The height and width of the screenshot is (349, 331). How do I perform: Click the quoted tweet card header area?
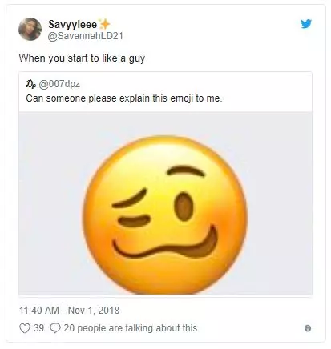(165, 92)
